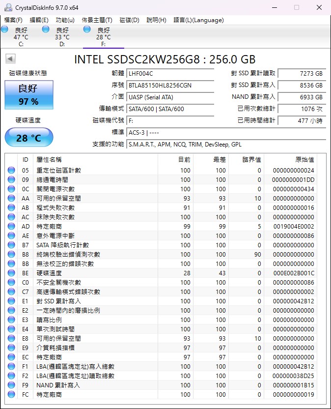
Task: Click the supported features field with S.M.A.R.T.
Action: coord(226,144)
